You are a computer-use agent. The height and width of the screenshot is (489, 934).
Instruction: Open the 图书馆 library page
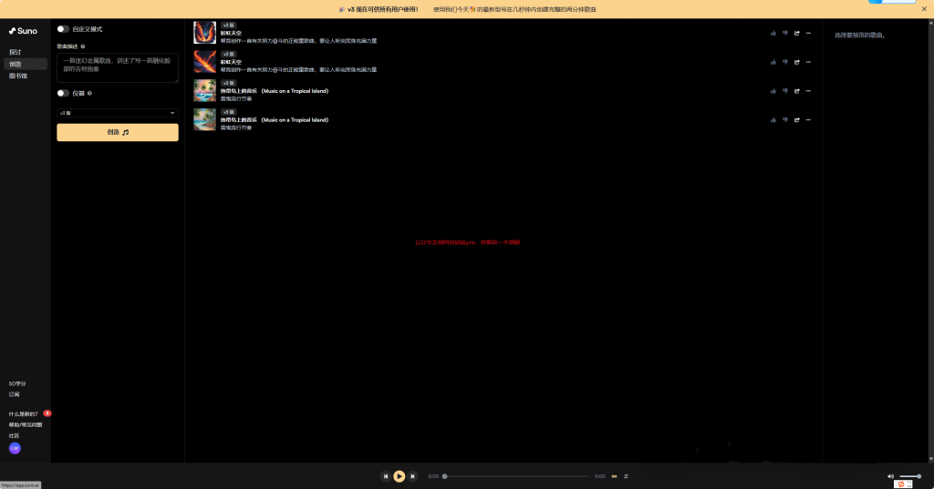(x=18, y=76)
